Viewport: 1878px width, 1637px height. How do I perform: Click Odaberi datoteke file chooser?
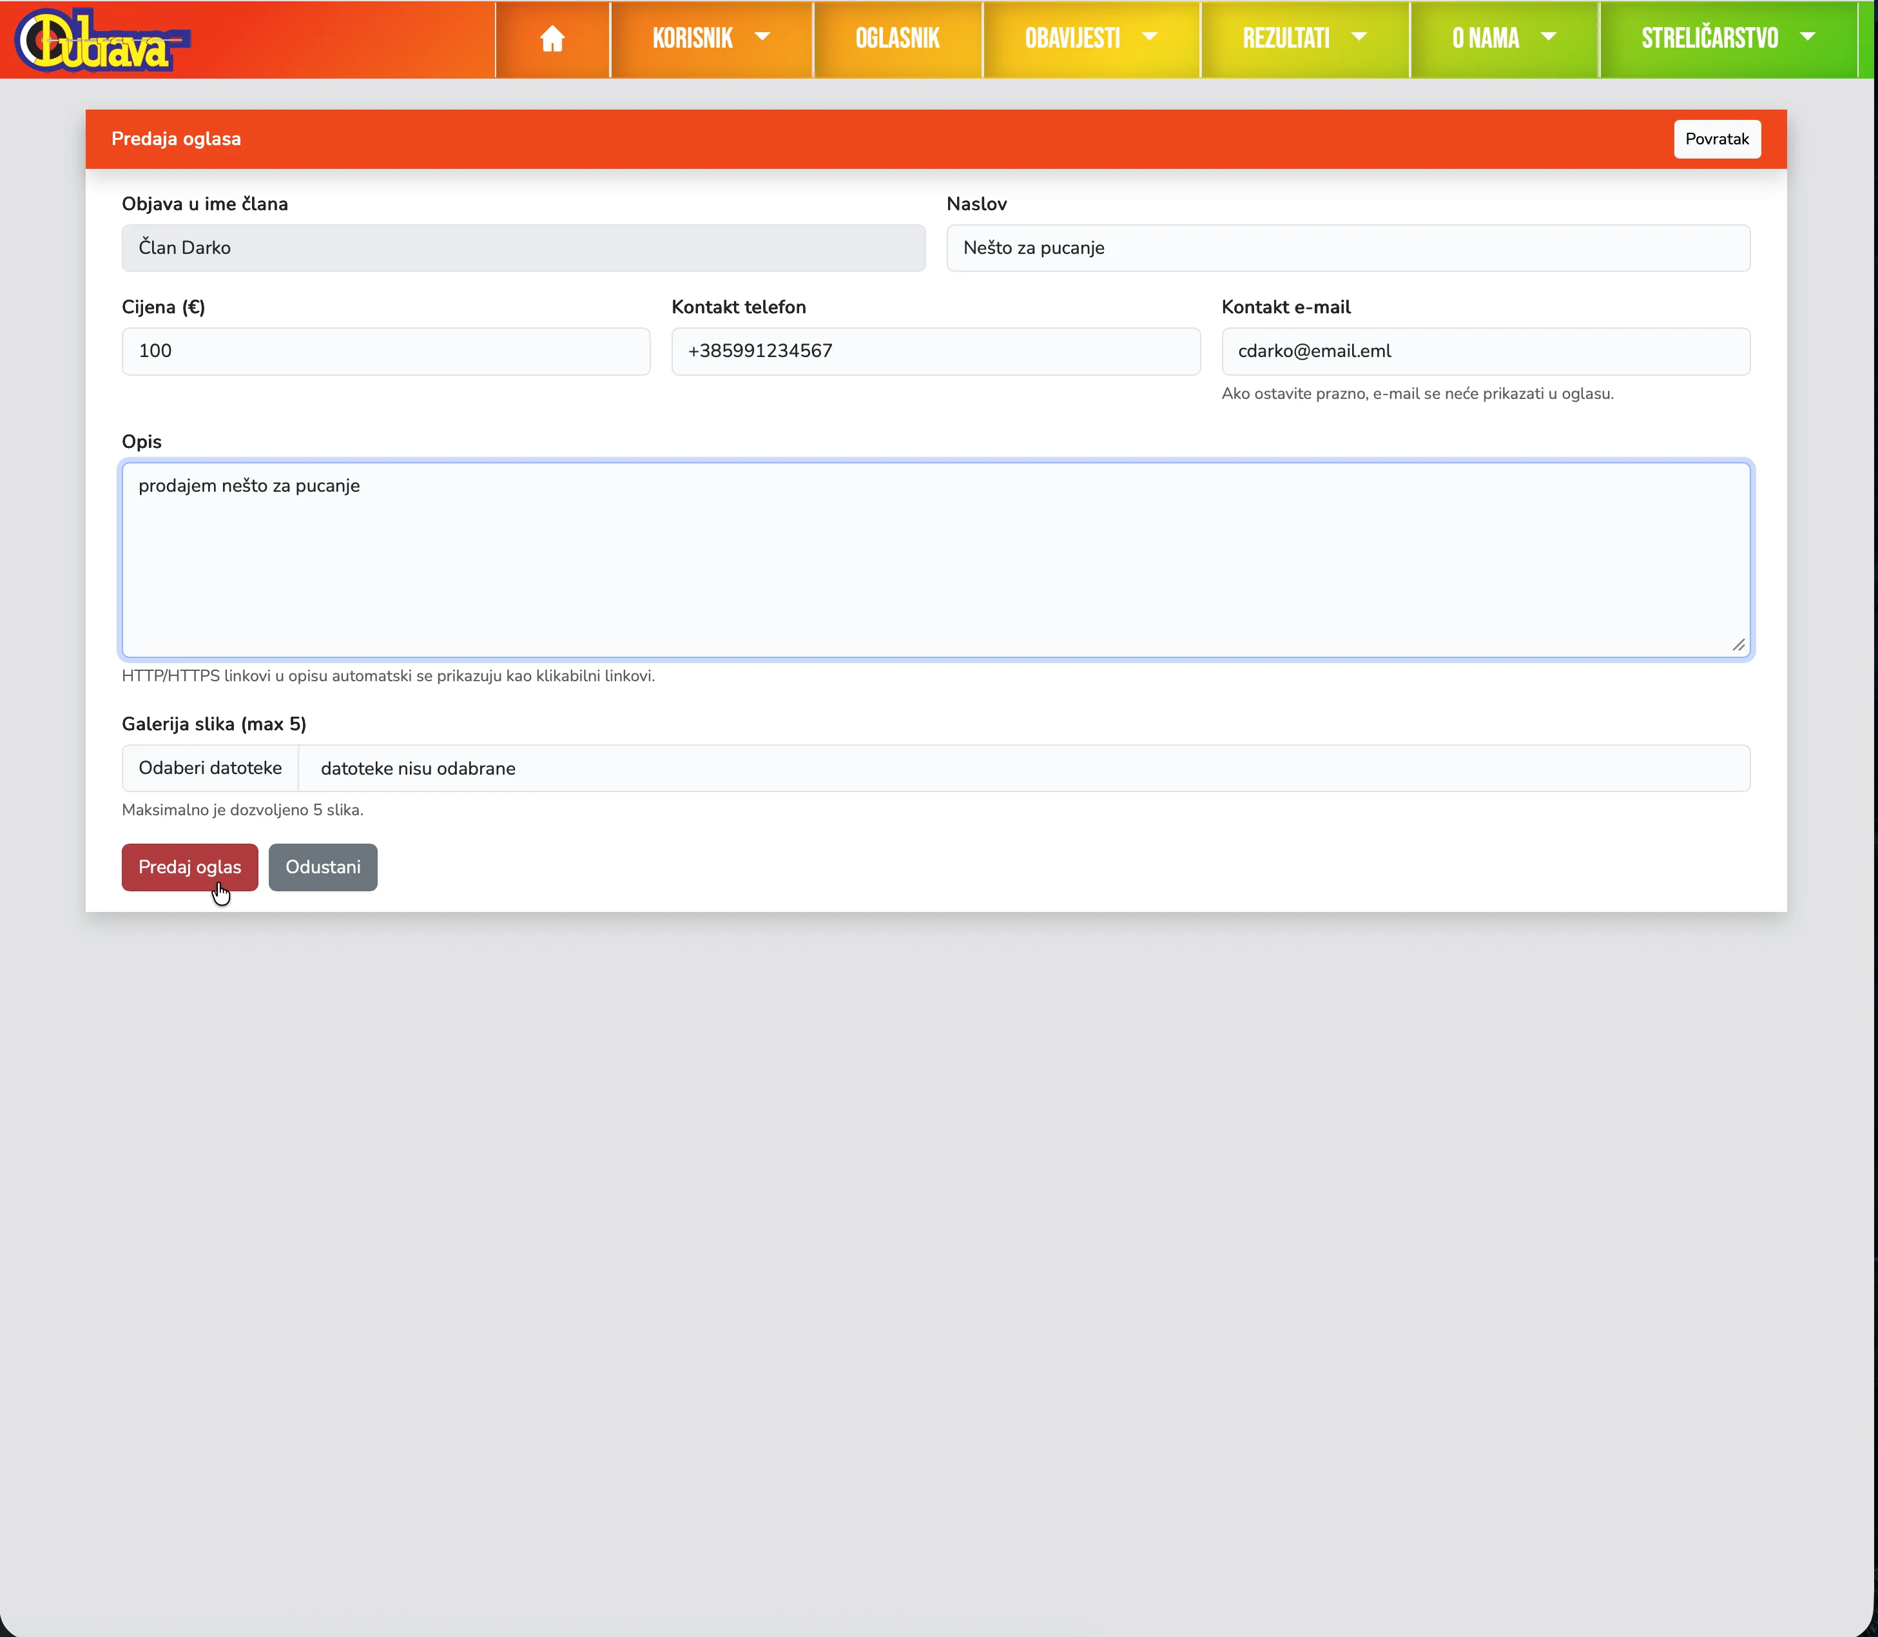pos(210,768)
